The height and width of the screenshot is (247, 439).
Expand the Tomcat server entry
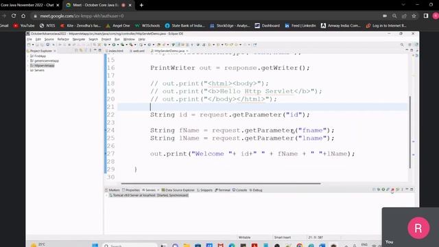(107, 195)
